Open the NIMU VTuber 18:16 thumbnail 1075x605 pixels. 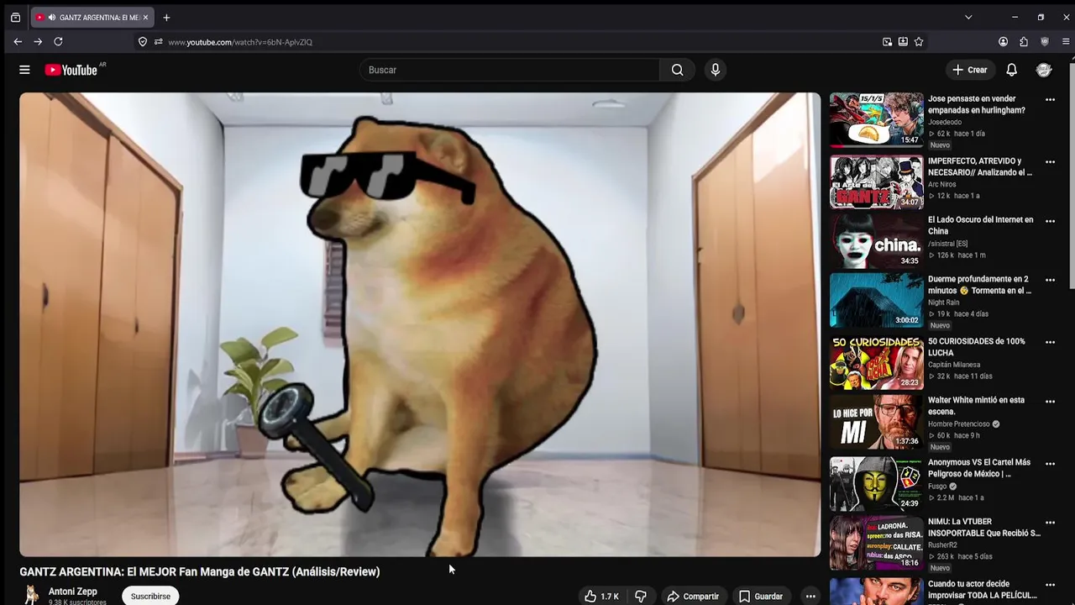tap(876, 543)
